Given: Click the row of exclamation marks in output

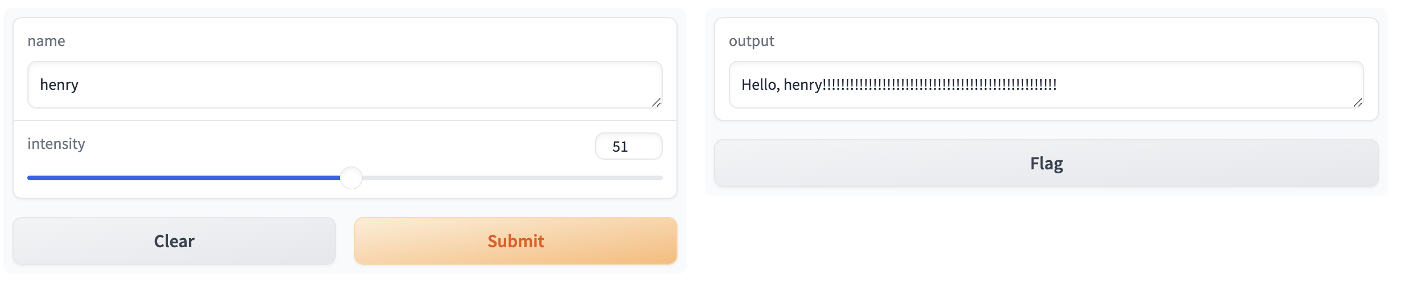Looking at the screenshot, I should pyautogui.click(x=940, y=85).
